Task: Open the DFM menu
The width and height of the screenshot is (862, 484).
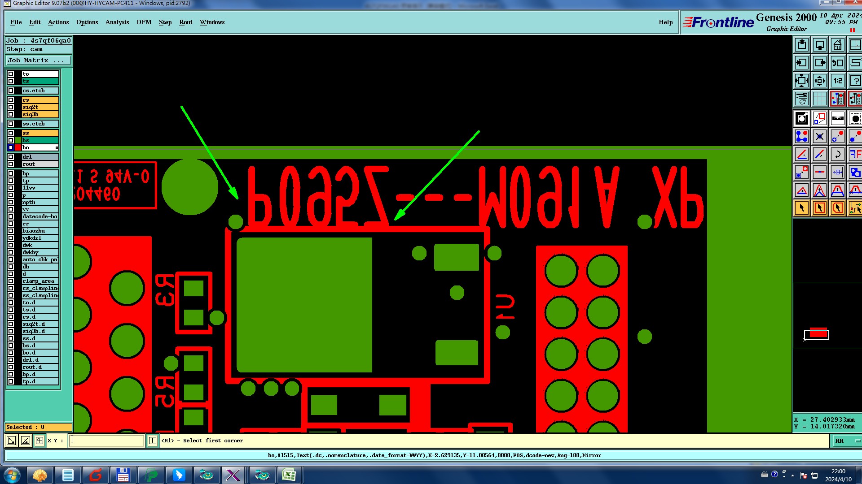Action: point(144,22)
